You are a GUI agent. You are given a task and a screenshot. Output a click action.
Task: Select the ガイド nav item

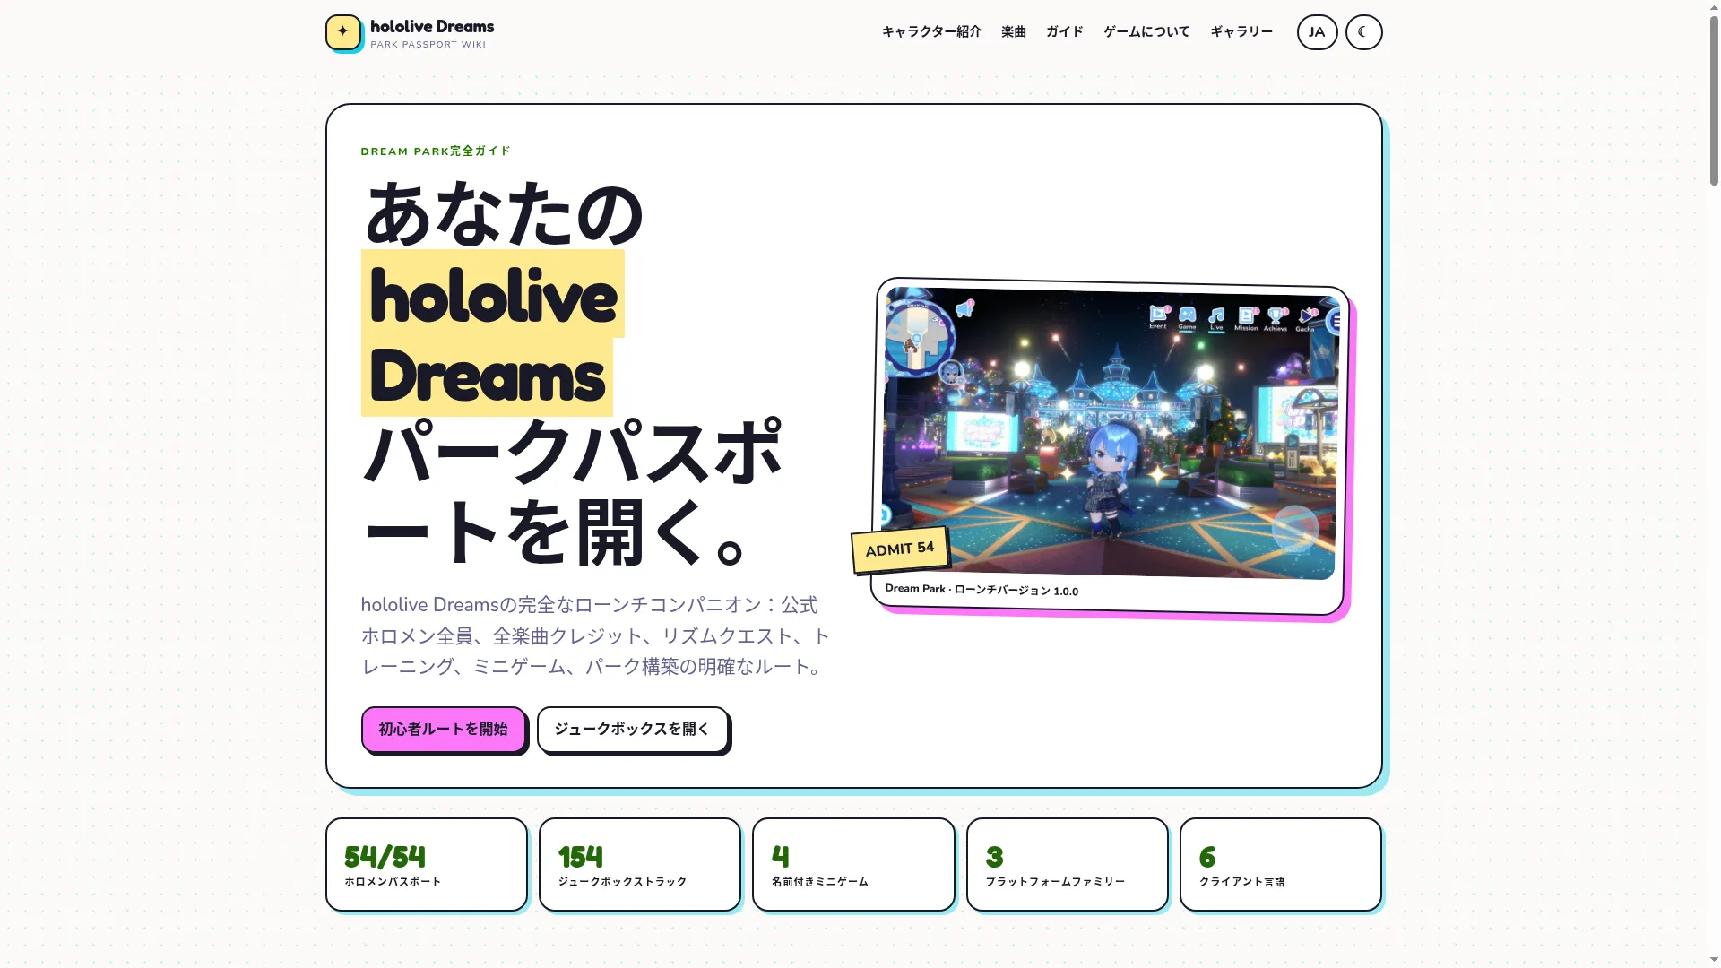[1065, 32]
